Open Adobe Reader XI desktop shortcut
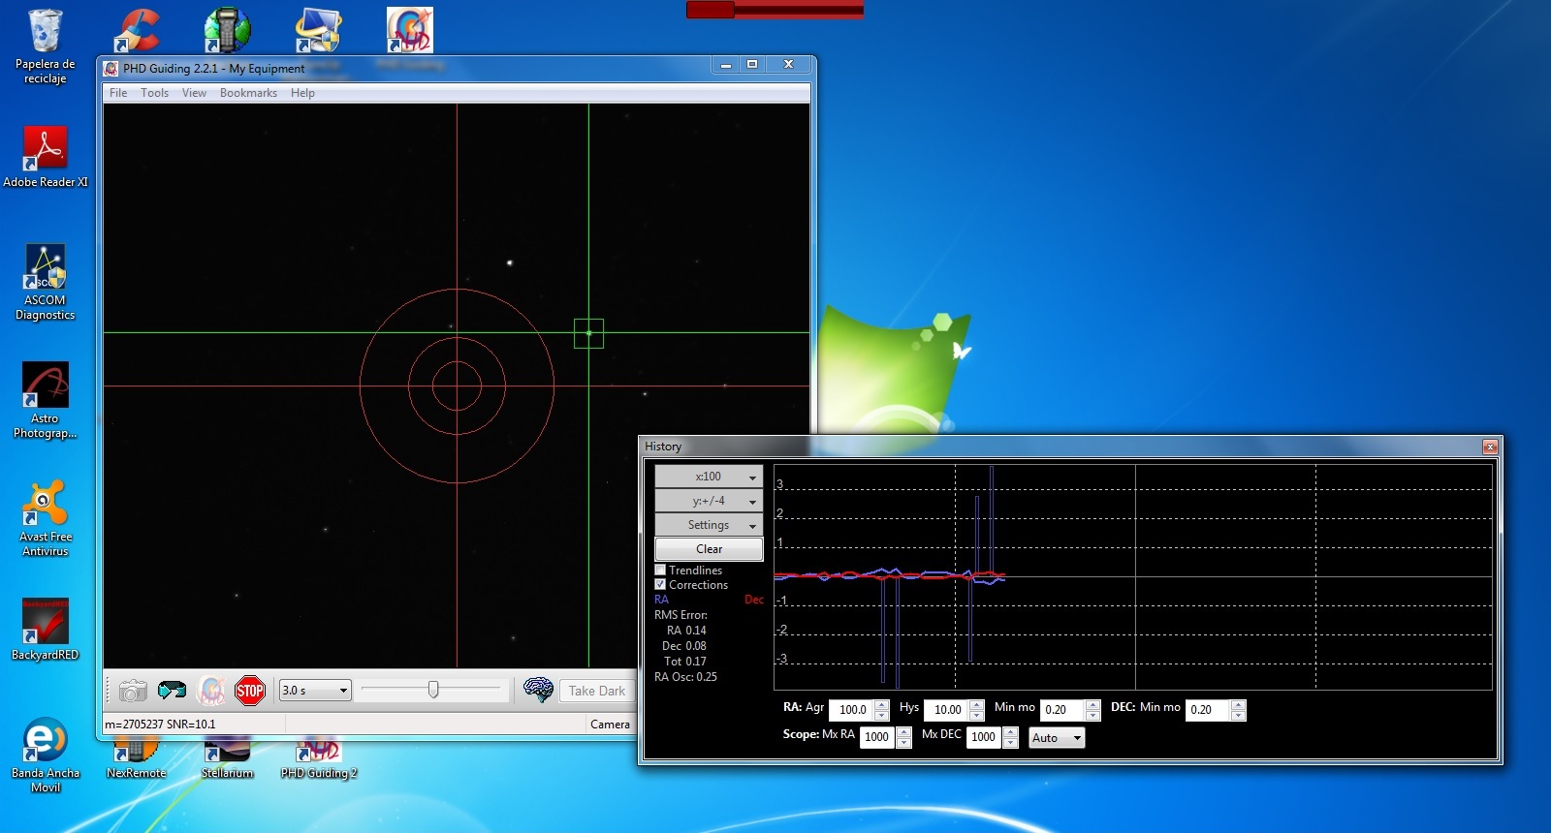 (45, 157)
